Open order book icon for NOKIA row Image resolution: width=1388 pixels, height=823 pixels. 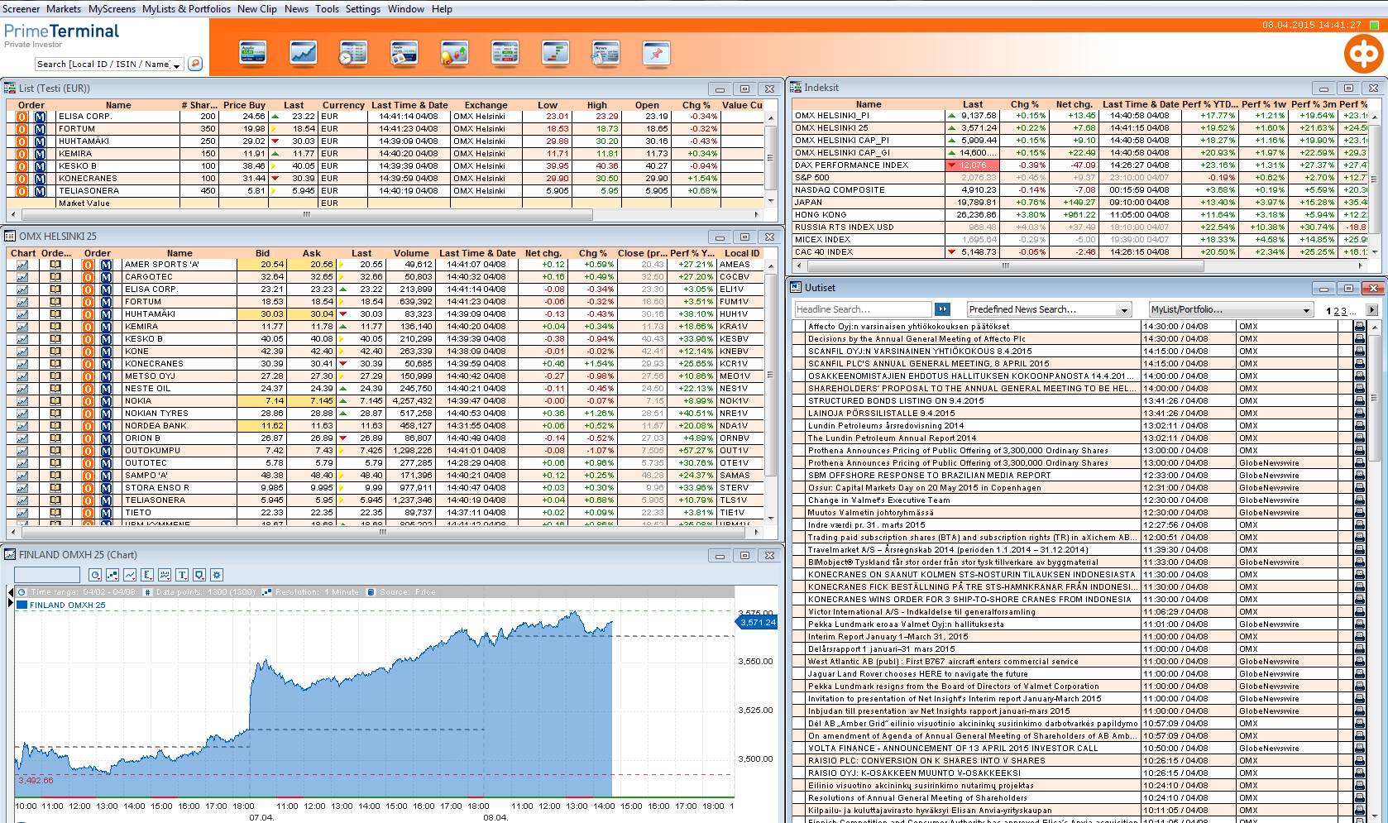pyautogui.click(x=55, y=401)
